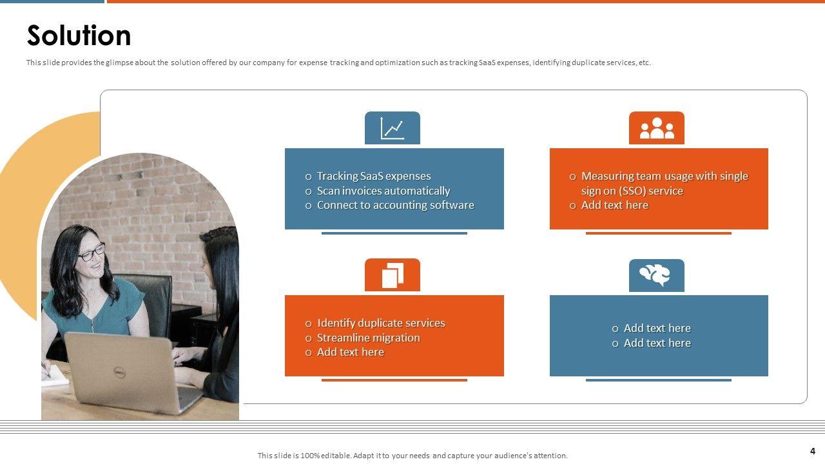
Task: Click 'Add text here' in the SSO box
Action: 614,205
